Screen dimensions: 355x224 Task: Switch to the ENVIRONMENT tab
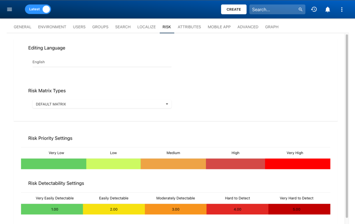click(52, 27)
